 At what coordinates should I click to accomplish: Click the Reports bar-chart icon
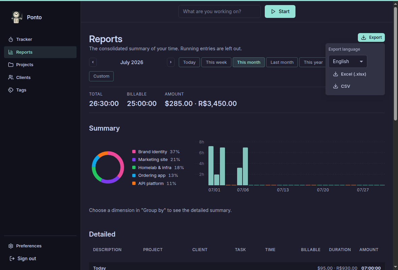(x=11, y=52)
